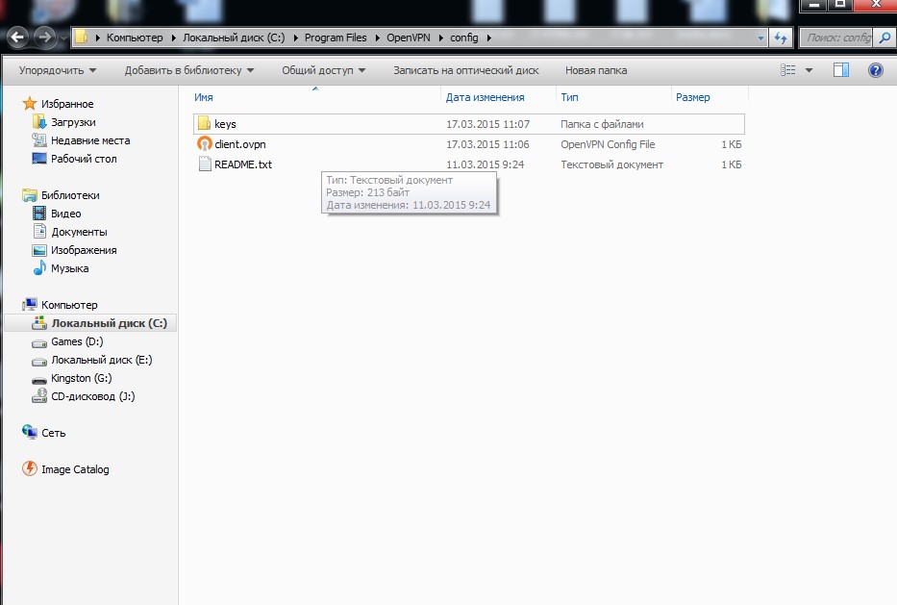
Task: Open the Общий доступ dropdown
Action: [x=323, y=70]
